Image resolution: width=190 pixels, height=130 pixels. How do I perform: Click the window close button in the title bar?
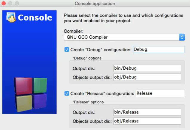pyautogui.click(x=4, y=4)
